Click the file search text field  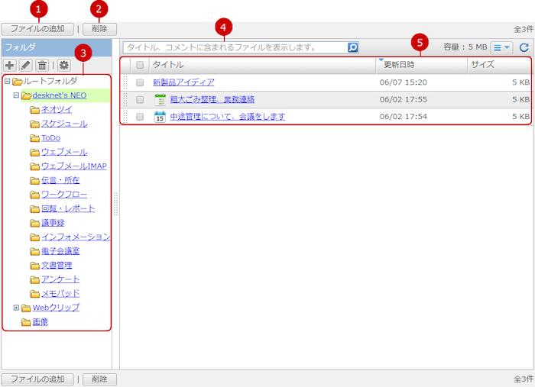[234, 47]
